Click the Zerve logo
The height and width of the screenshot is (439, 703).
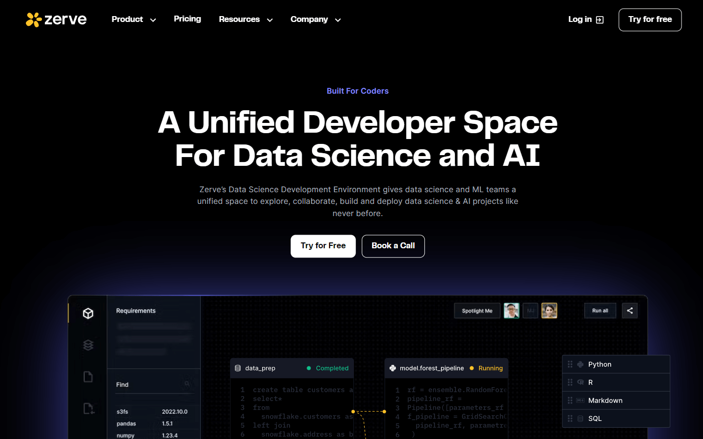click(56, 20)
